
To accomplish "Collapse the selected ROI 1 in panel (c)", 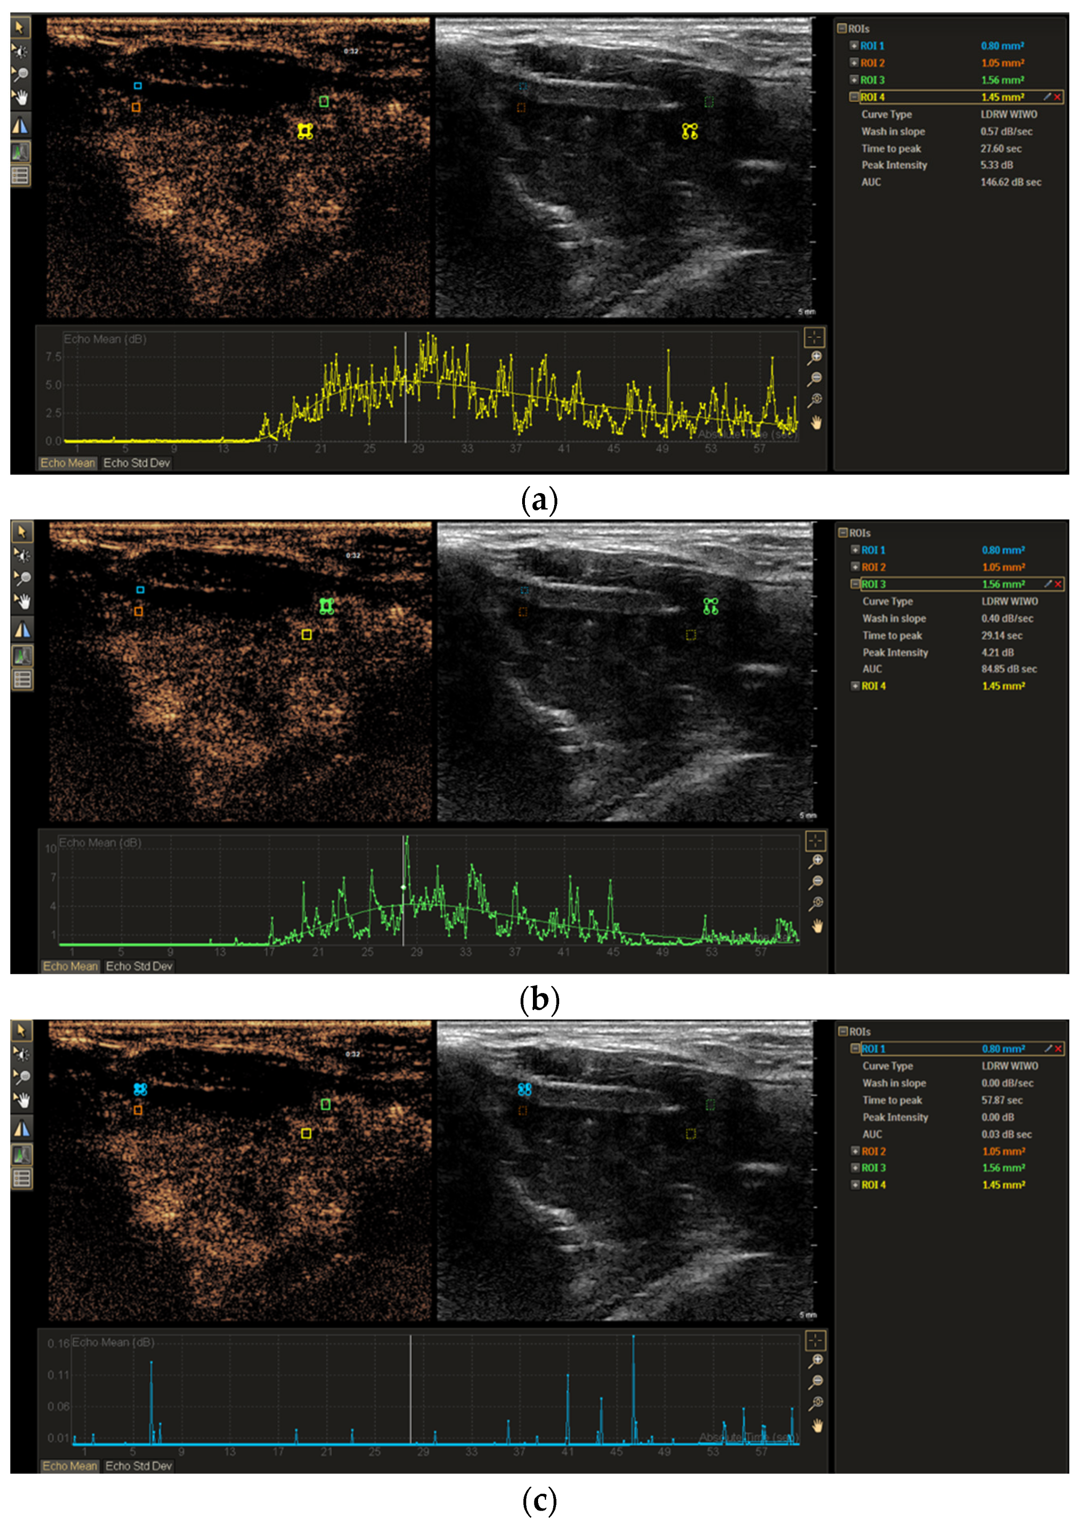I will (855, 1048).
